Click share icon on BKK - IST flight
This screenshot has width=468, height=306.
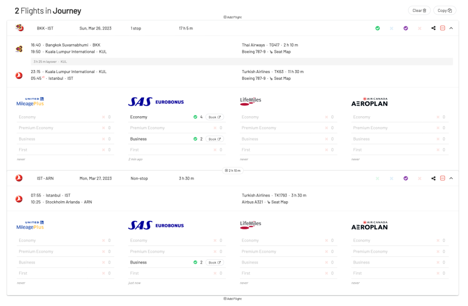(433, 28)
